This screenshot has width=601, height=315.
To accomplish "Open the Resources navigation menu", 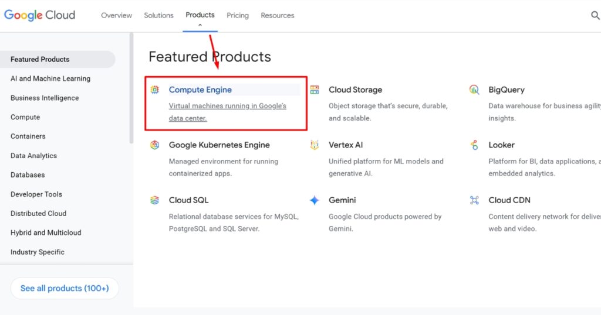I will tap(278, 15).
